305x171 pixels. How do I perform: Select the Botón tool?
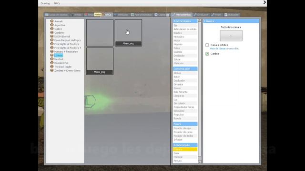tap(185, 77)
